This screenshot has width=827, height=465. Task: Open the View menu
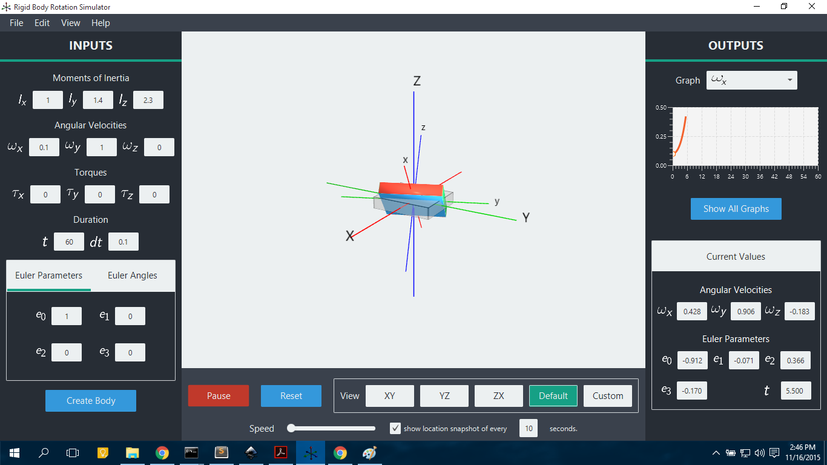click(x=70, y=23)
